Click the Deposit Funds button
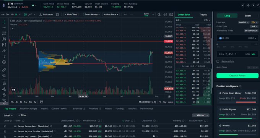 237,75
